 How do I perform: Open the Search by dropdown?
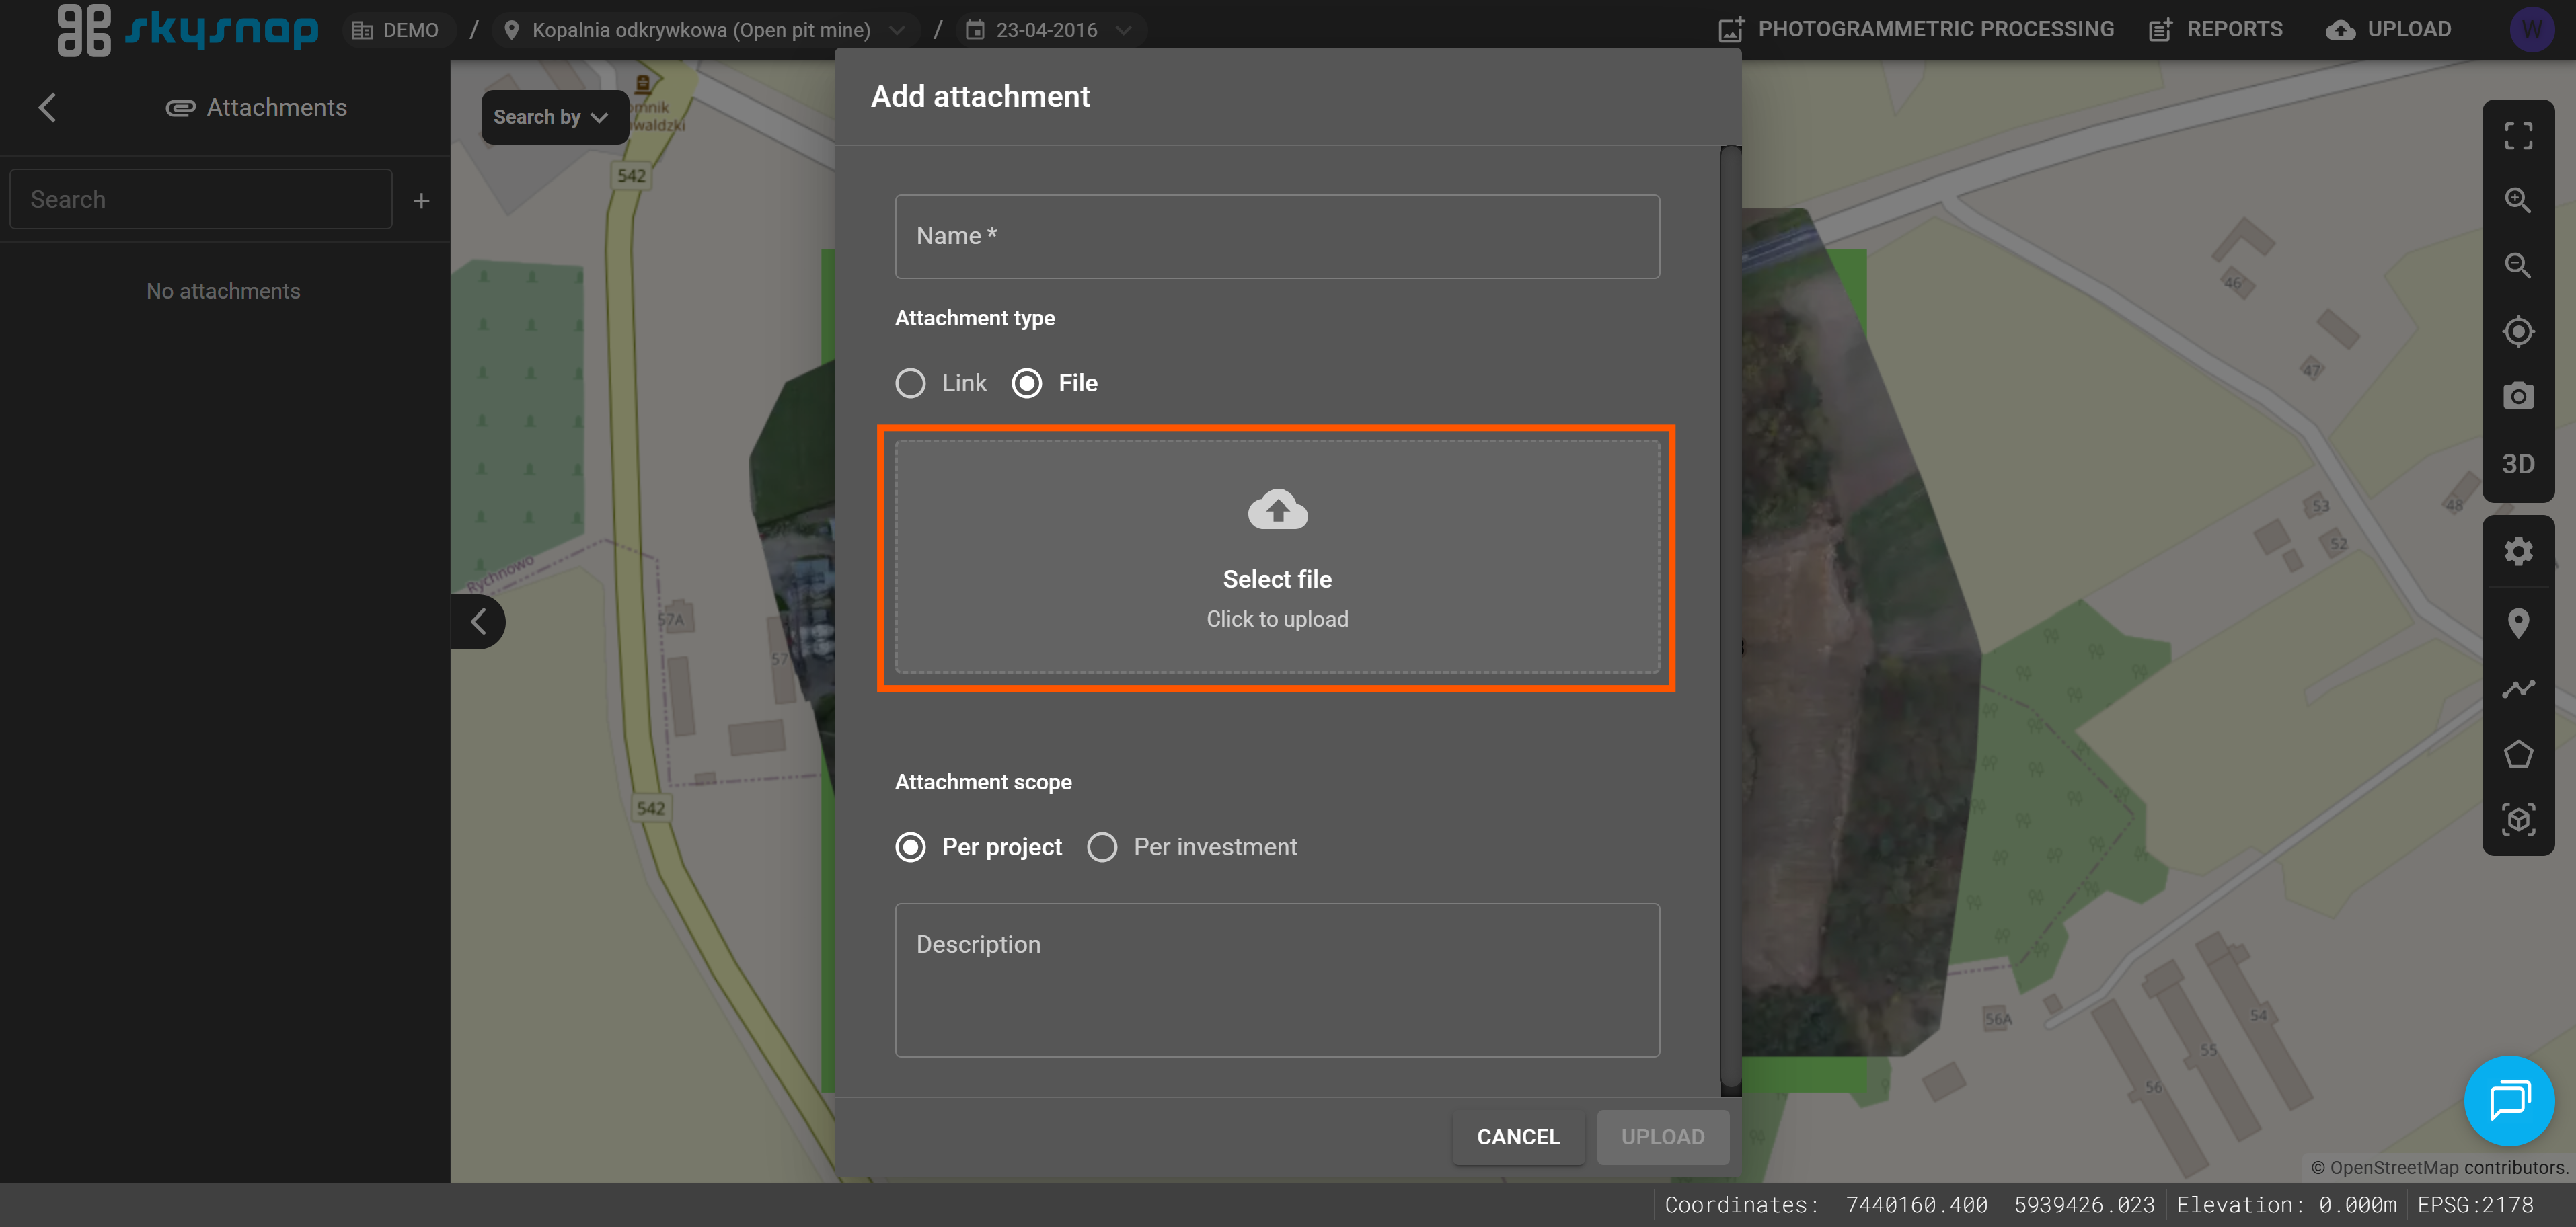coord(554,117)
